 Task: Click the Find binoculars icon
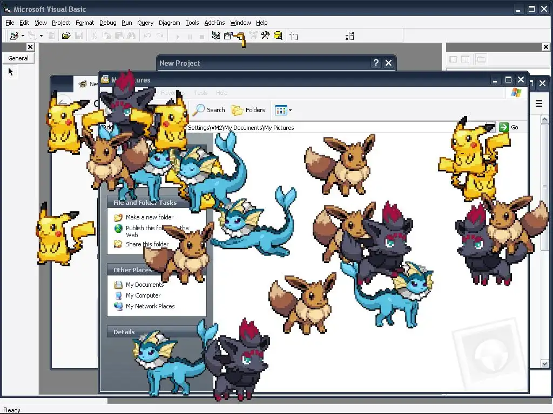[x=132, y=36]
